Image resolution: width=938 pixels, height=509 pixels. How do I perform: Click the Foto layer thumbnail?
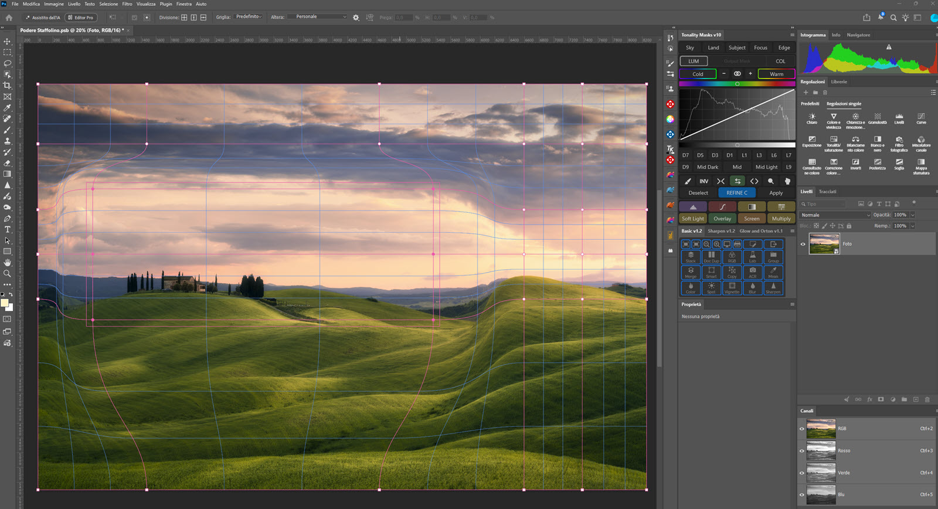pyautogui.click(x=824, y=244)
